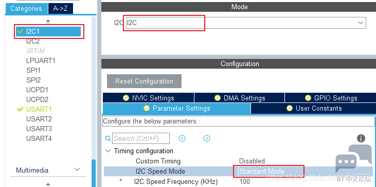Click the info icon in parameter panel

[361, 138]
